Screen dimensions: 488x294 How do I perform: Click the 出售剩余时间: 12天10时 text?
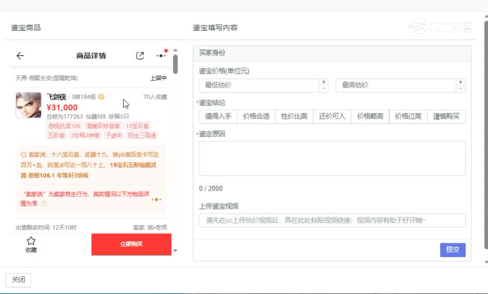[x=46, y=228]
